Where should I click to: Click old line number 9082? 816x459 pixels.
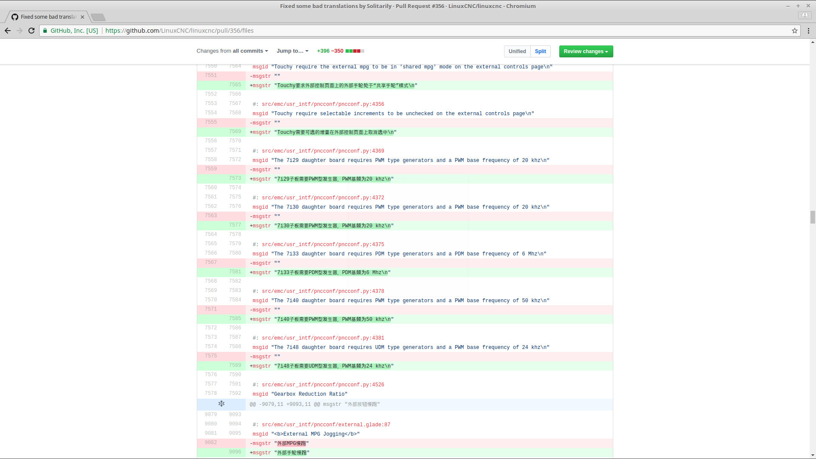211,443
